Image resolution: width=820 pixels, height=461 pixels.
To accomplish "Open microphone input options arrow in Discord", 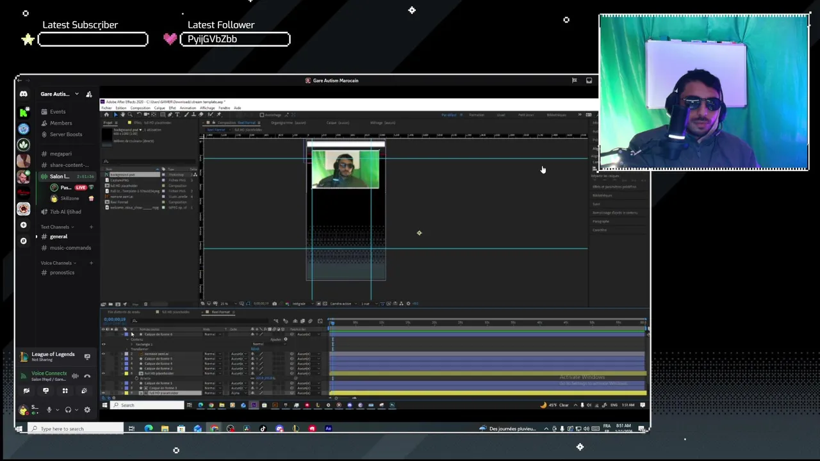I will tap(58, 410).
